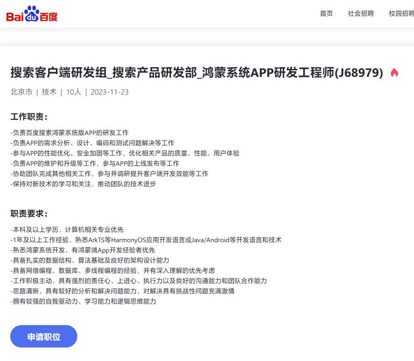This screenshot has width=414, height=361.
Task: Click line starting 工作积极主动
Action: [x=139, y=281]
